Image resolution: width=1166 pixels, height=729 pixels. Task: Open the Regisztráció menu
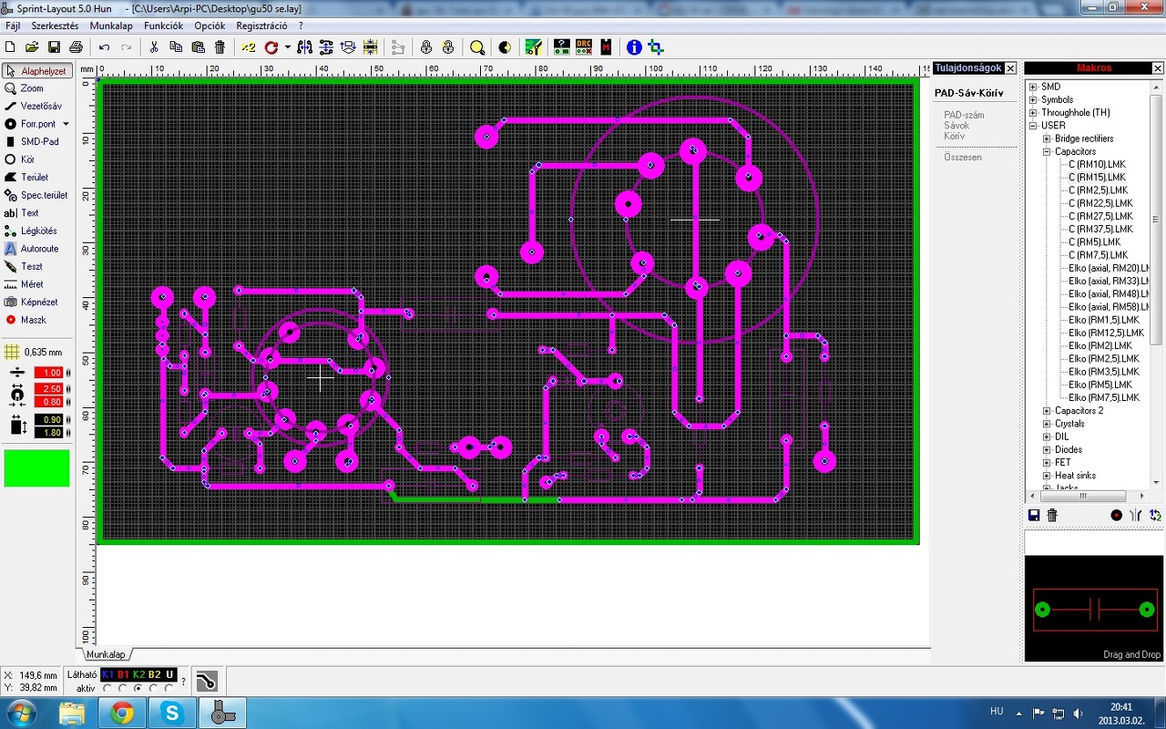(262, 26)
